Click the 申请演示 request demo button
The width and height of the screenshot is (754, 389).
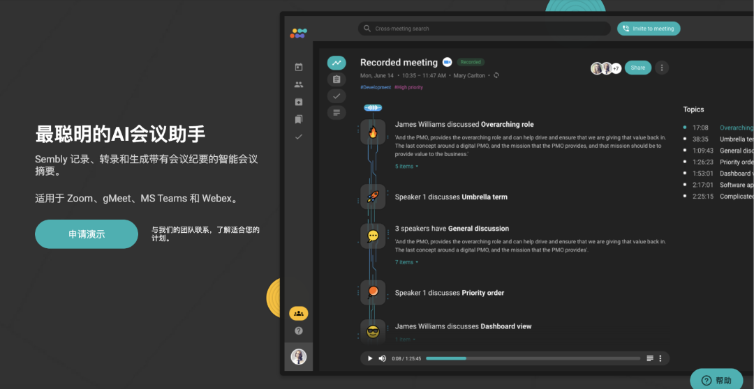click(x=87, y=234)
